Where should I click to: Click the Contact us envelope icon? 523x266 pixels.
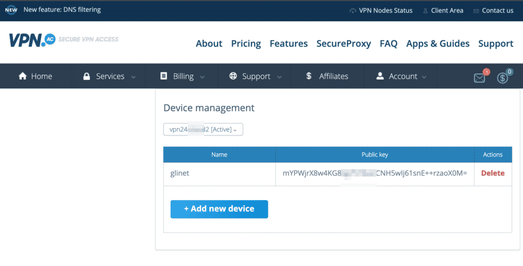click(476, 11)
